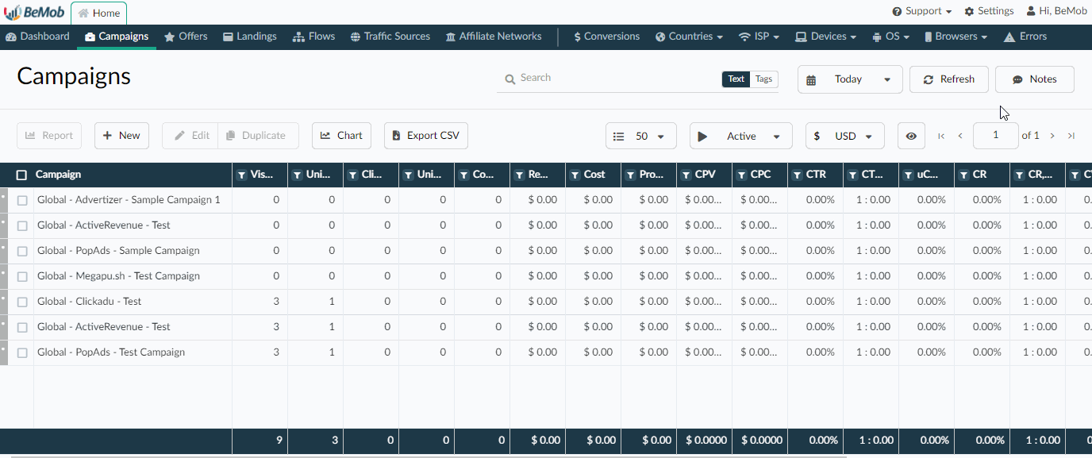Switch search mode to Tags
The height and width of the screenshot is (458, 1092).
[x=763, y=79]
